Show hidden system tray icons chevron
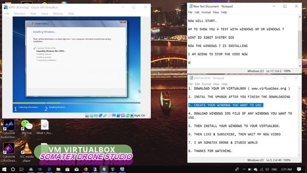Screen dimensions: 307x173 point(244,169)
